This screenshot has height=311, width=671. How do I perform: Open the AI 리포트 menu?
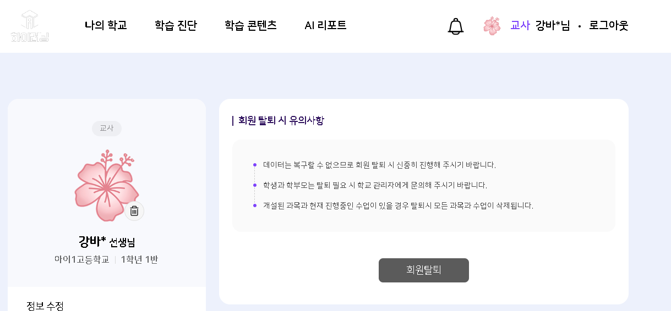325,25
